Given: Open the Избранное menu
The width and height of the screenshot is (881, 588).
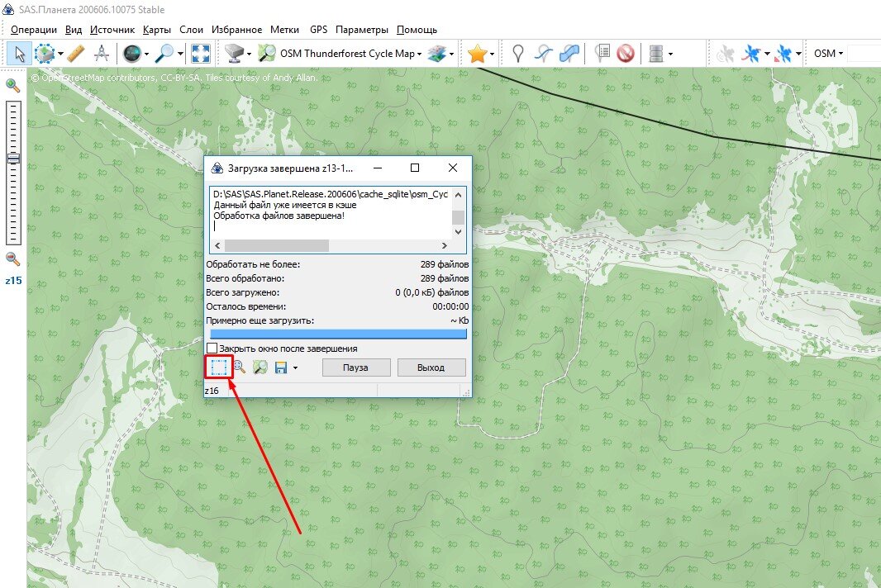Looking at the screenshot, I should point(236,30).
